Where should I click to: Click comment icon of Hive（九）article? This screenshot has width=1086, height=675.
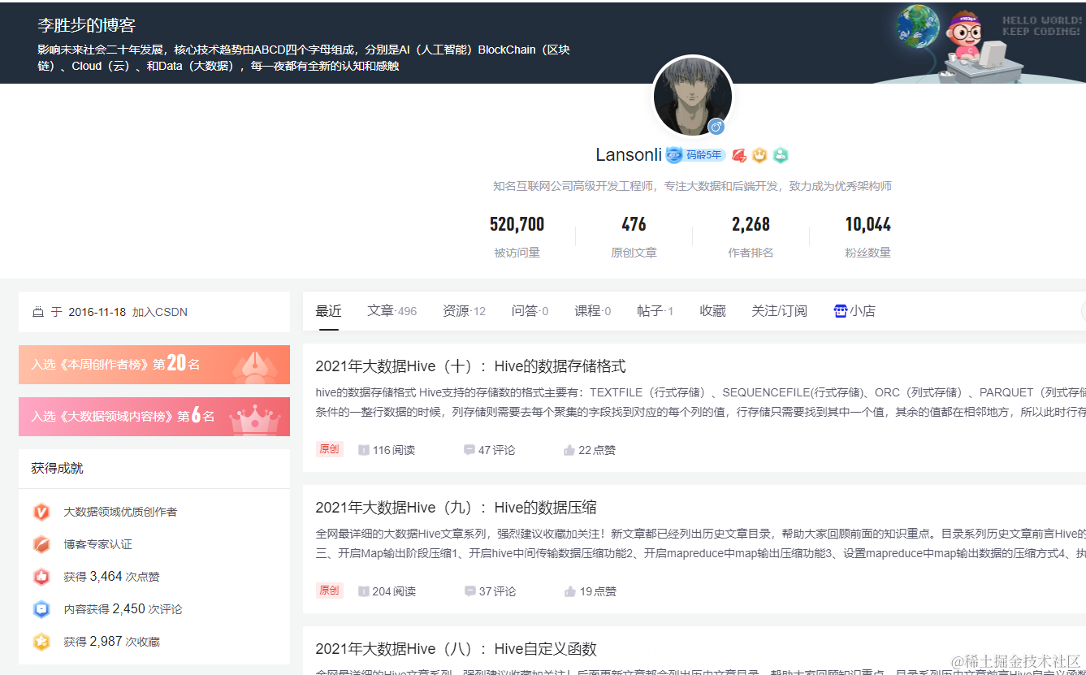[469, 591]
